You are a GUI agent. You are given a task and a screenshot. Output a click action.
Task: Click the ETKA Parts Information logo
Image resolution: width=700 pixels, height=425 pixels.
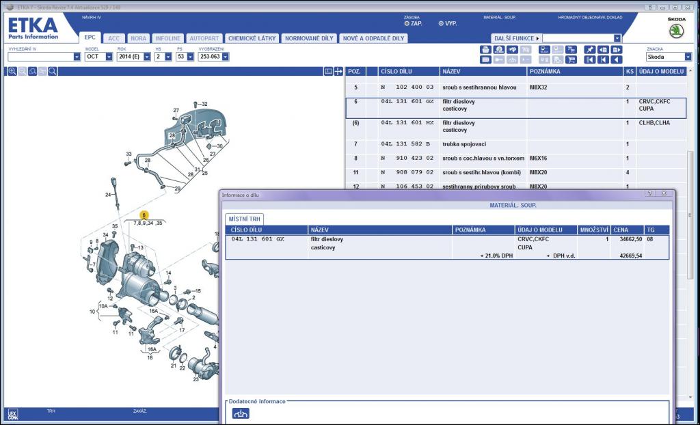pyautogui.click(x=33, y=28)
